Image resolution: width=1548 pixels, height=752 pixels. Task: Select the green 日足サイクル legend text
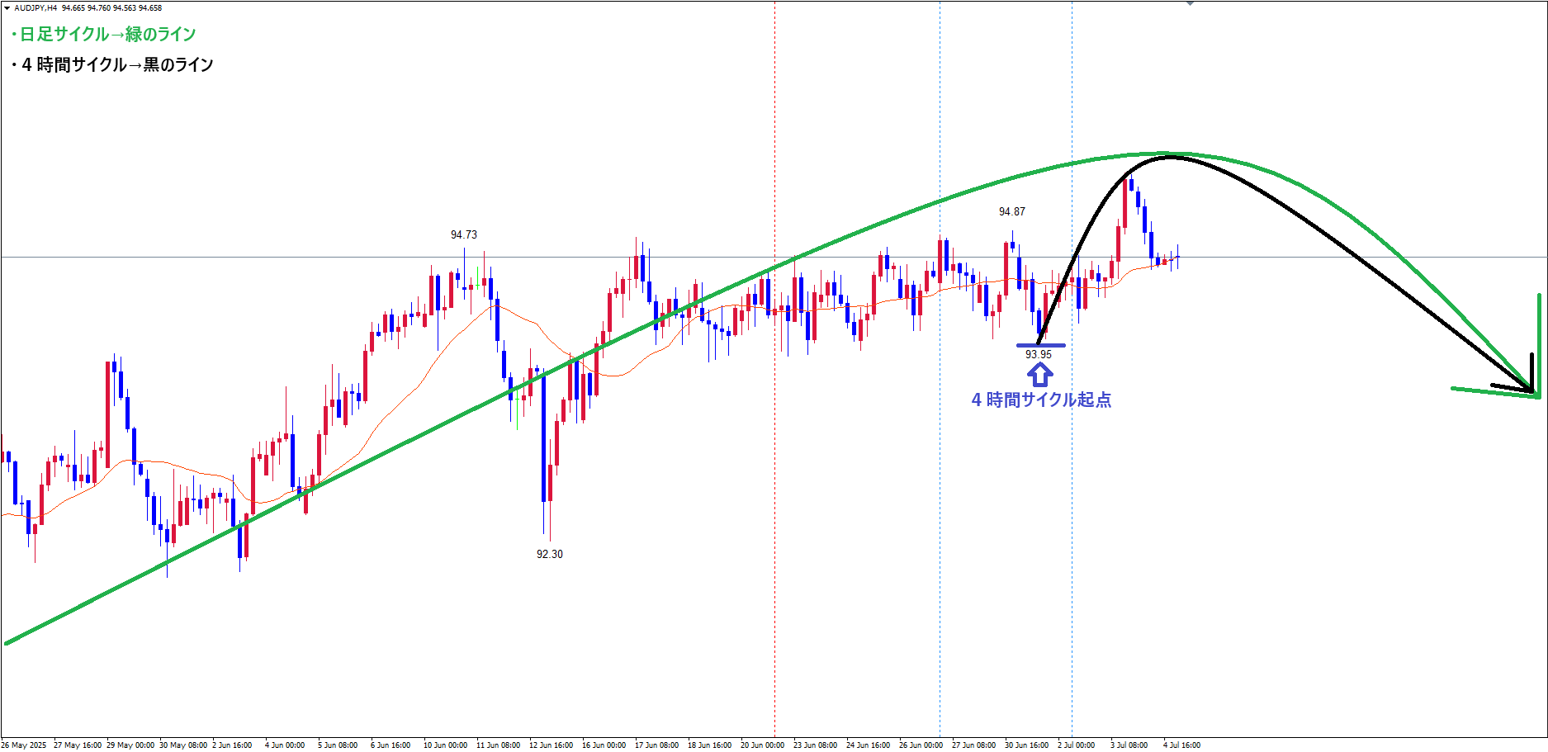coord(104,34)
